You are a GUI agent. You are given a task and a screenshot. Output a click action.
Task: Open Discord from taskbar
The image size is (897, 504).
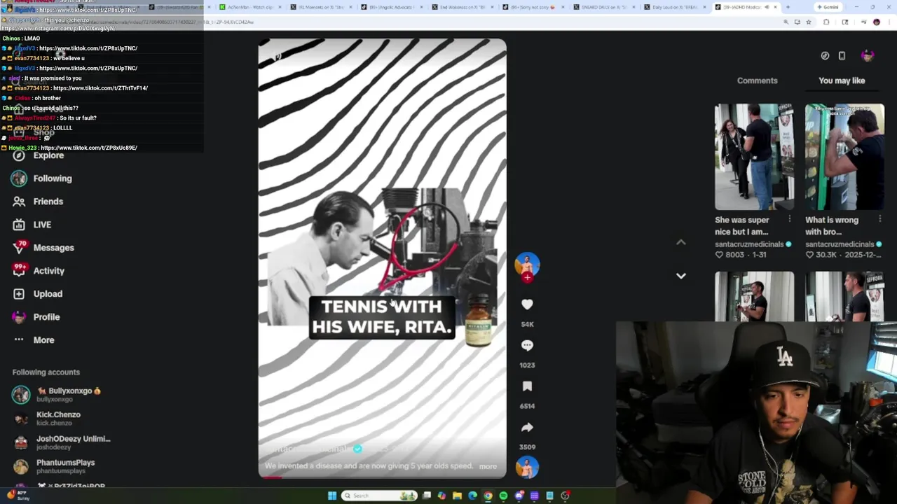tap(519, 496)
